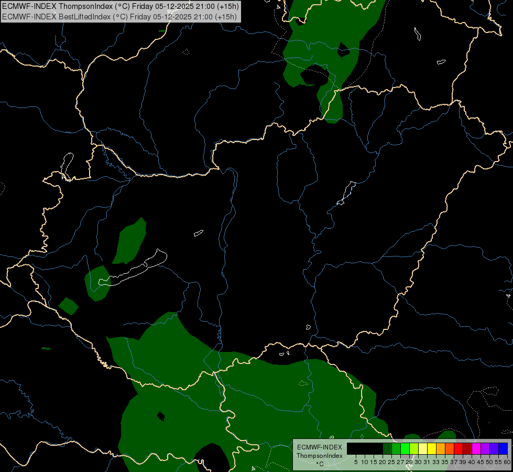
Task: Click the legend tick value 33
Action: (436, 462)
